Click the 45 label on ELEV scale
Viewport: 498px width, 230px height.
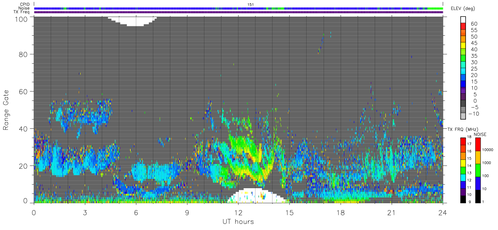click(x=474, y=43)
